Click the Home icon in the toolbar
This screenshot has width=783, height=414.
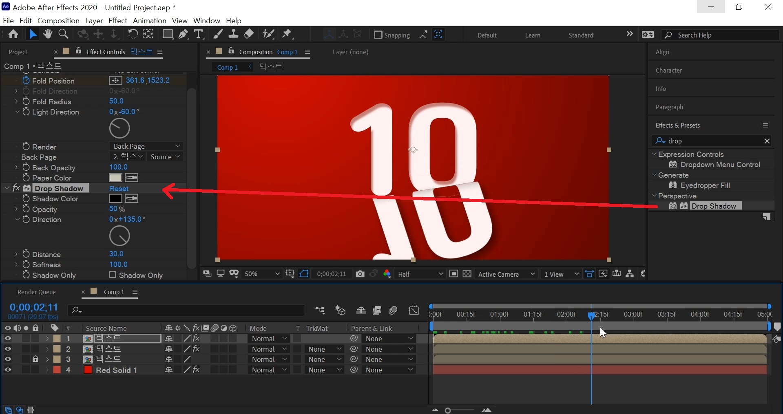13,34
